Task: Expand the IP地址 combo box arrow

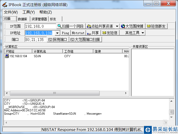Action: [57, 33]
